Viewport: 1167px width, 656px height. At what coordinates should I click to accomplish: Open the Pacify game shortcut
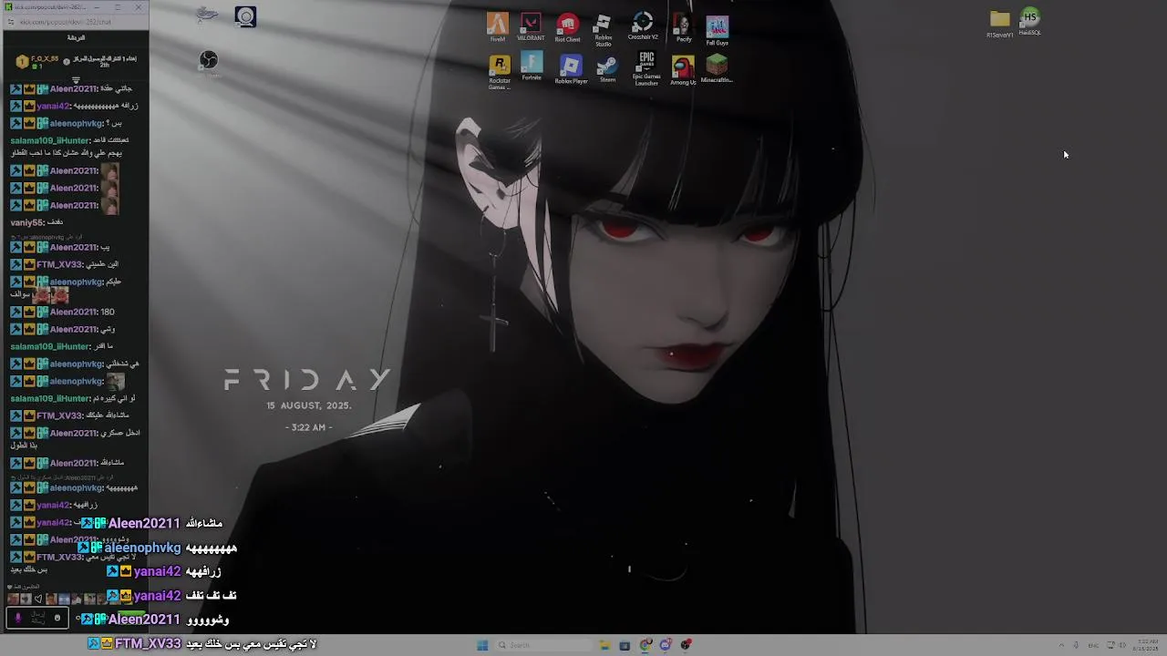[x=683, y=28]
